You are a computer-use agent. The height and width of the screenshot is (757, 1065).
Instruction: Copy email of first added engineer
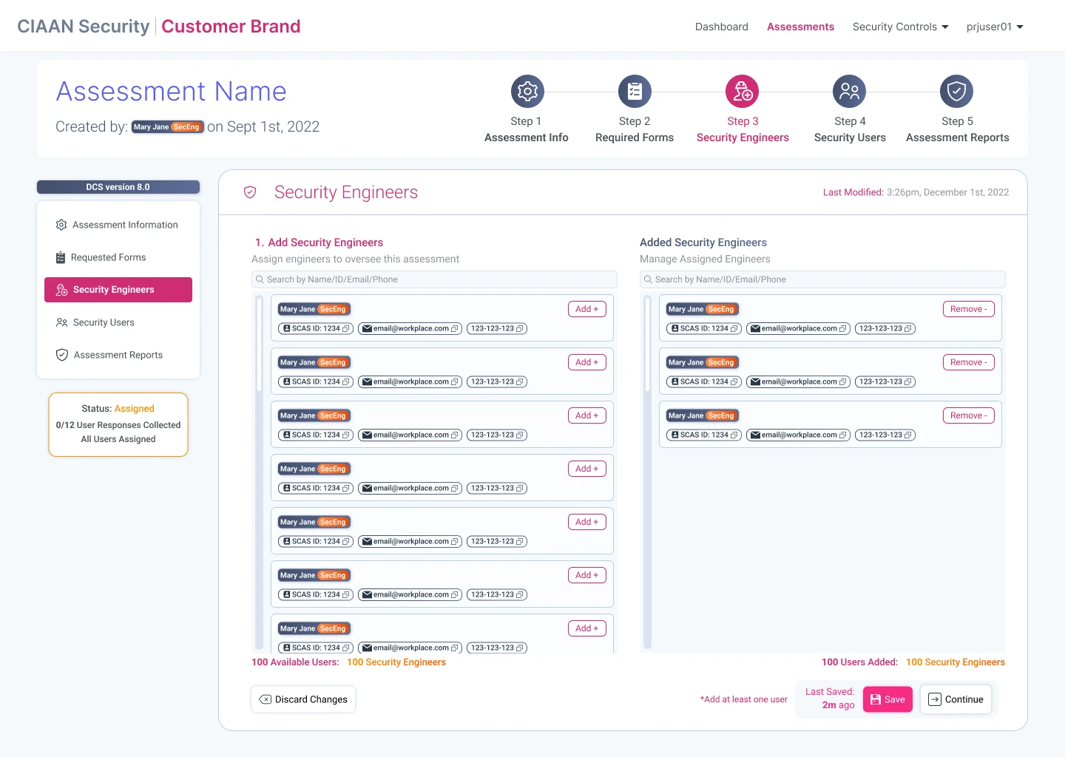click(x=842, y=329)
